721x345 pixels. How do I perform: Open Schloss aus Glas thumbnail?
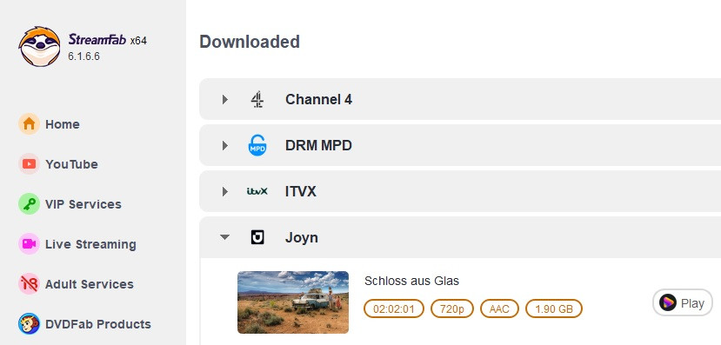[293, 302]
